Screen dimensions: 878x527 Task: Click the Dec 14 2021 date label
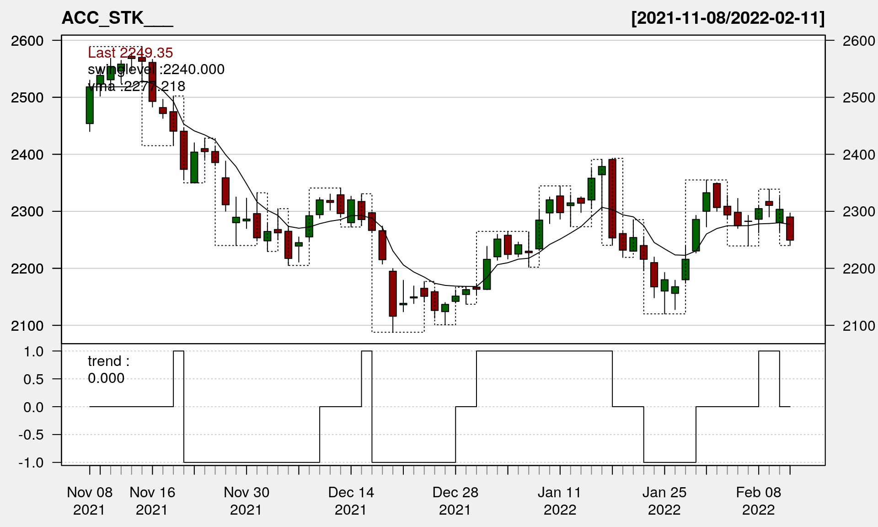click(x=351, y=500)
